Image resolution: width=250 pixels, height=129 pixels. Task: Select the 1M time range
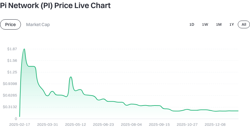[219, 24]
